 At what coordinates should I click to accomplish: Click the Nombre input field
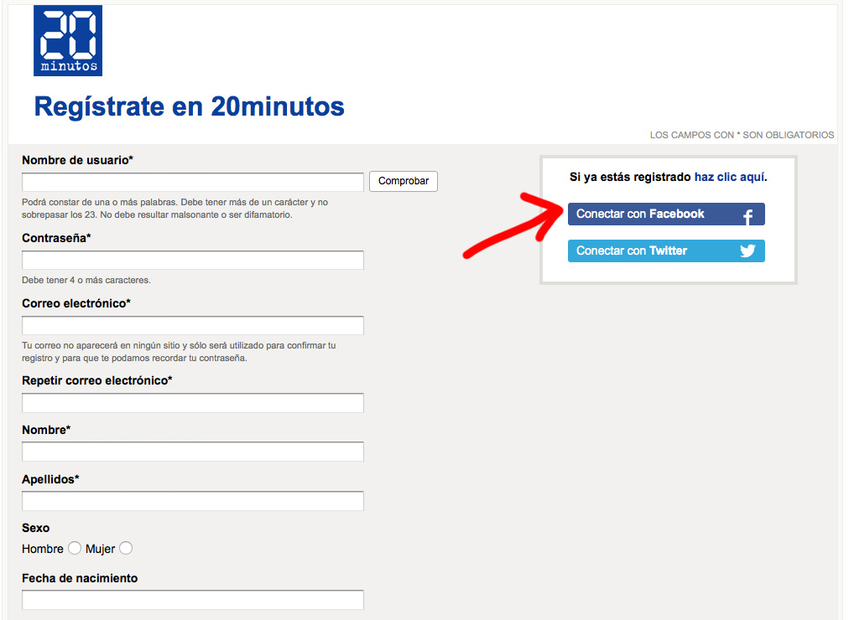pyautogui.click(x=192, y=451)
